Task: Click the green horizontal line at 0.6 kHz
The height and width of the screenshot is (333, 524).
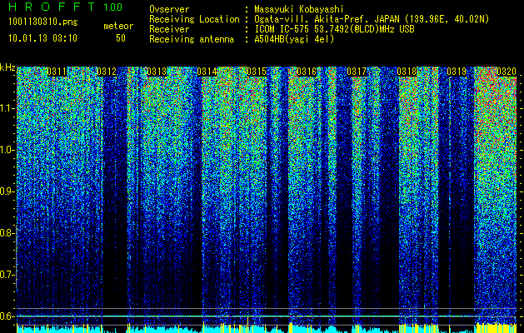Action: (x=267, y=316)
